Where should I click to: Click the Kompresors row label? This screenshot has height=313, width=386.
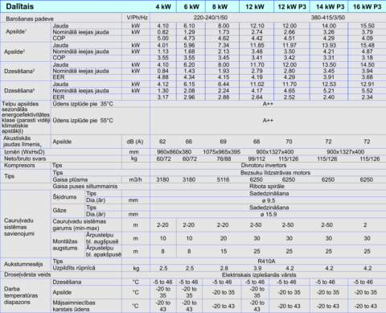click(19, 165)
